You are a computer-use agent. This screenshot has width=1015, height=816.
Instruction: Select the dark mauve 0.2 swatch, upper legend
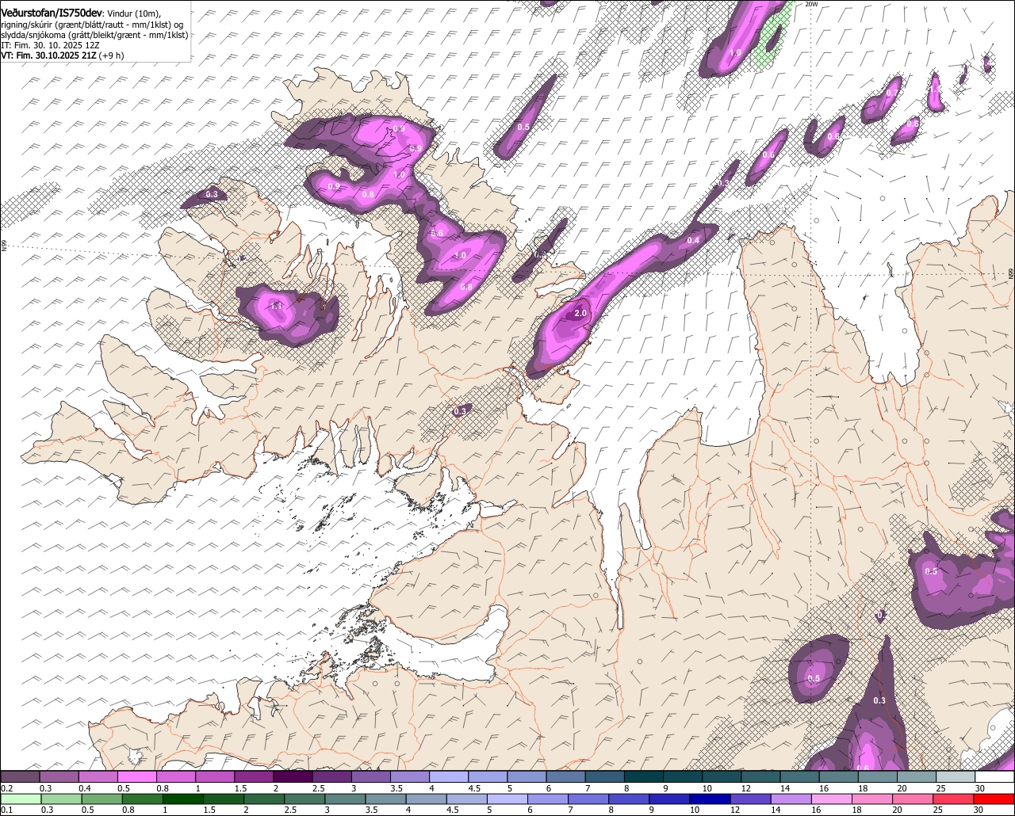[x=20, y=777]
